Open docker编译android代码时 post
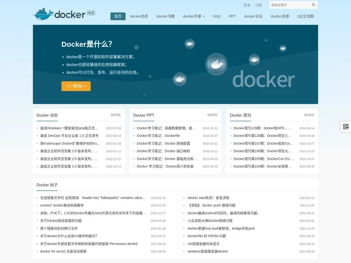351x263 pixels. [x=223, y=213]
